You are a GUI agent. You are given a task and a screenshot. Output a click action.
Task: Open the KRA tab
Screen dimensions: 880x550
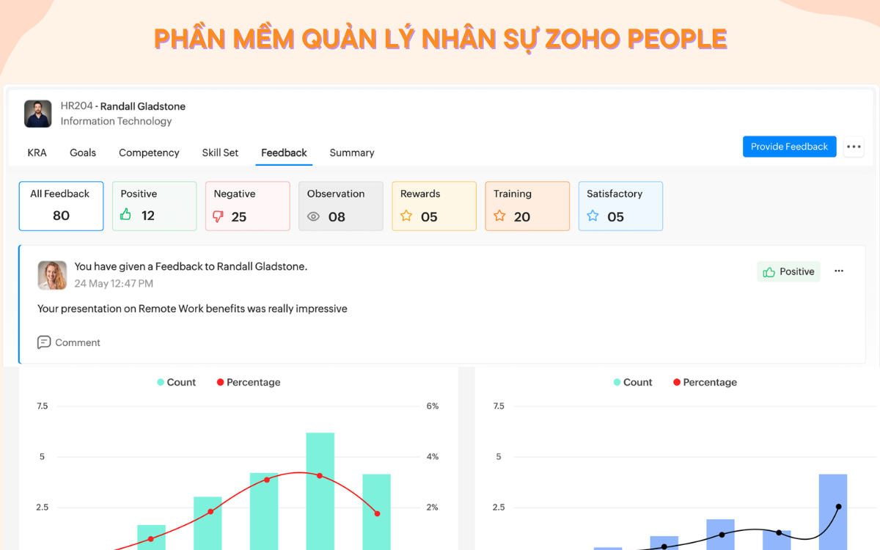tap(37, 153)
